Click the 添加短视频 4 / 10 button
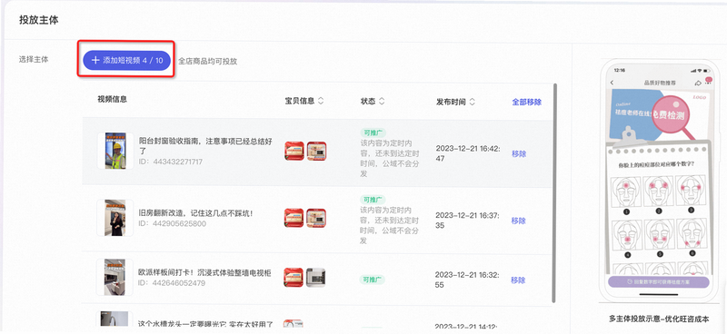 click(x=126, y=60)
